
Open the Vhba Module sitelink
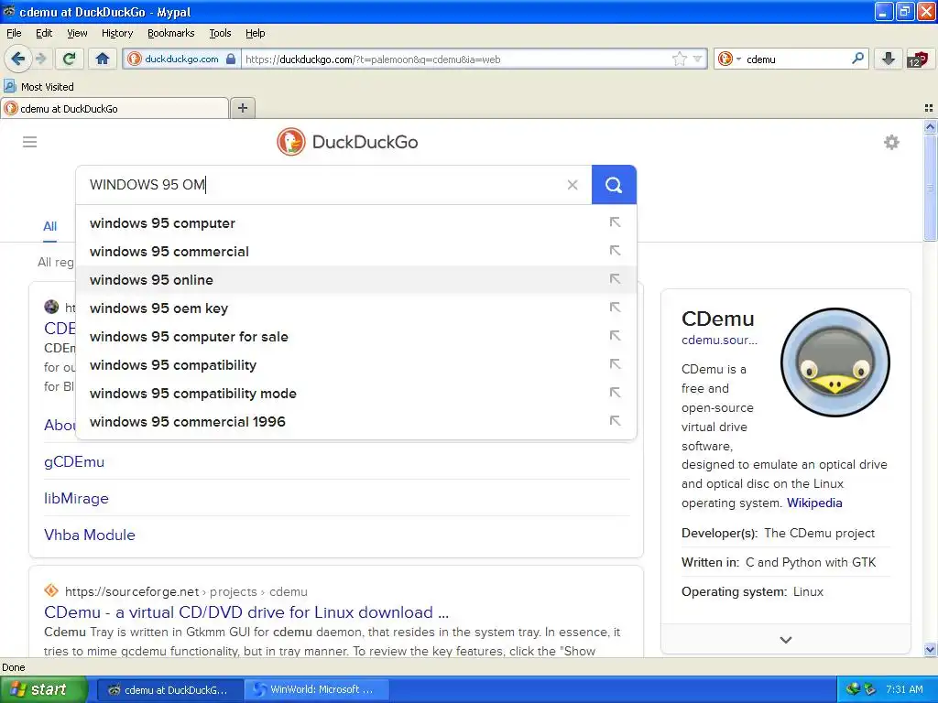(90, 535)
